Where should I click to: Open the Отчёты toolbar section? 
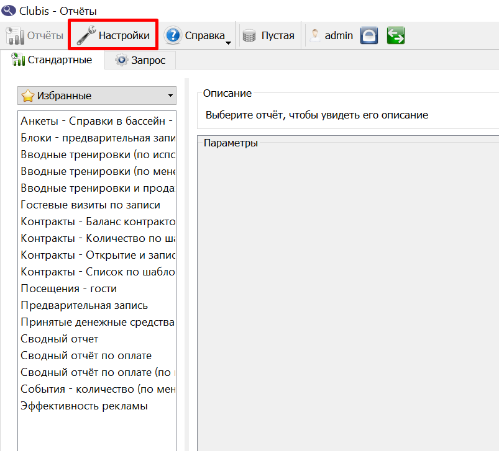[x=34, y=35]
